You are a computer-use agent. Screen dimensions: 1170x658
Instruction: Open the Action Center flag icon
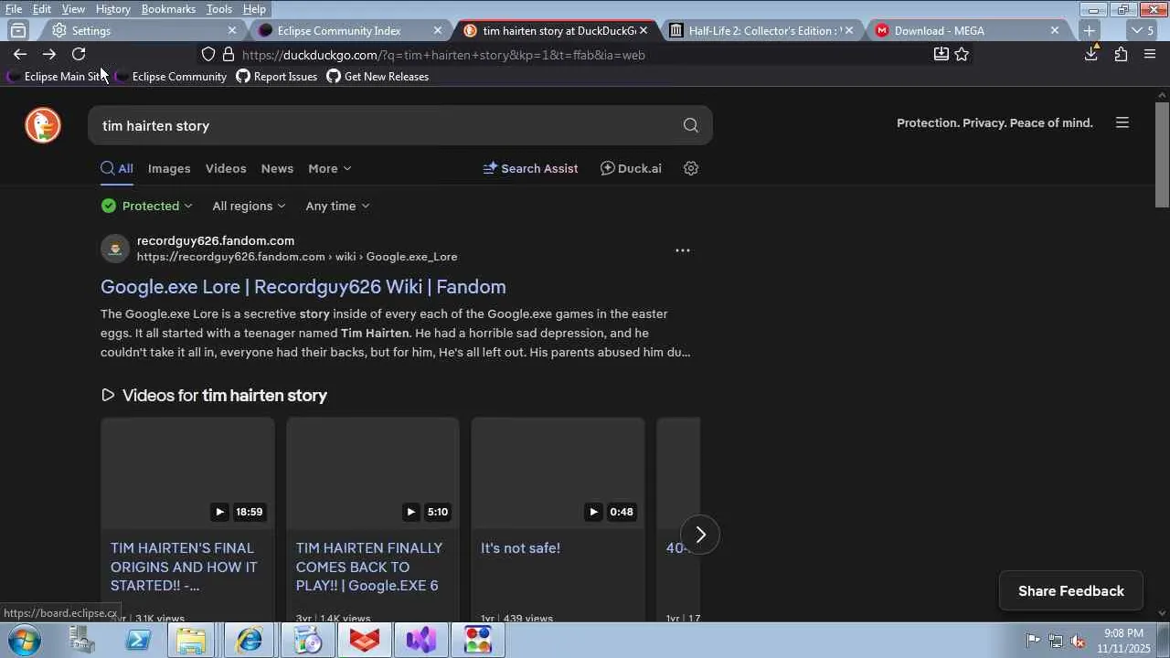[1033, 641]
